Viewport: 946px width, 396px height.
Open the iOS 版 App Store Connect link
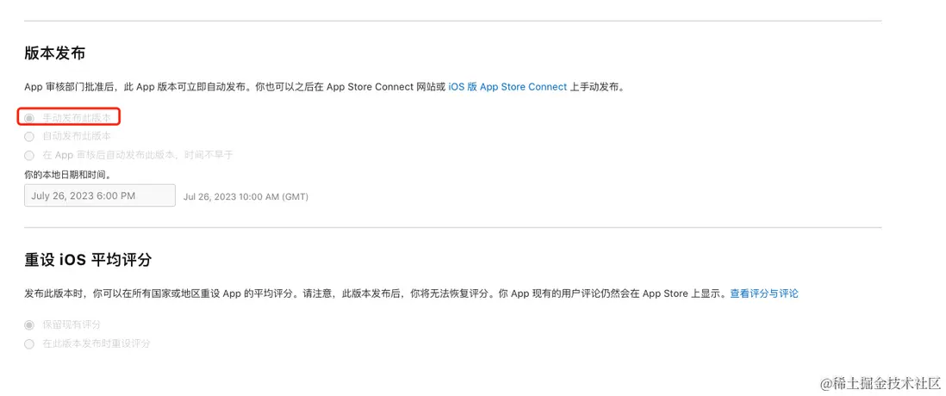pos(507,87)
